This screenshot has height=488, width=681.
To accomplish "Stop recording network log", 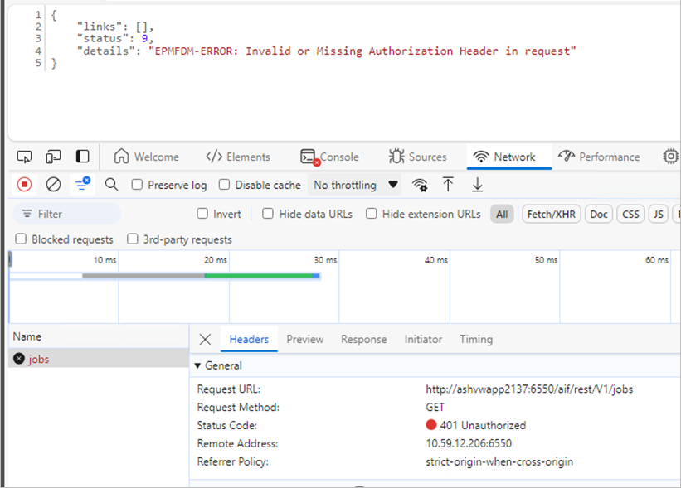I will coord(24,185).
